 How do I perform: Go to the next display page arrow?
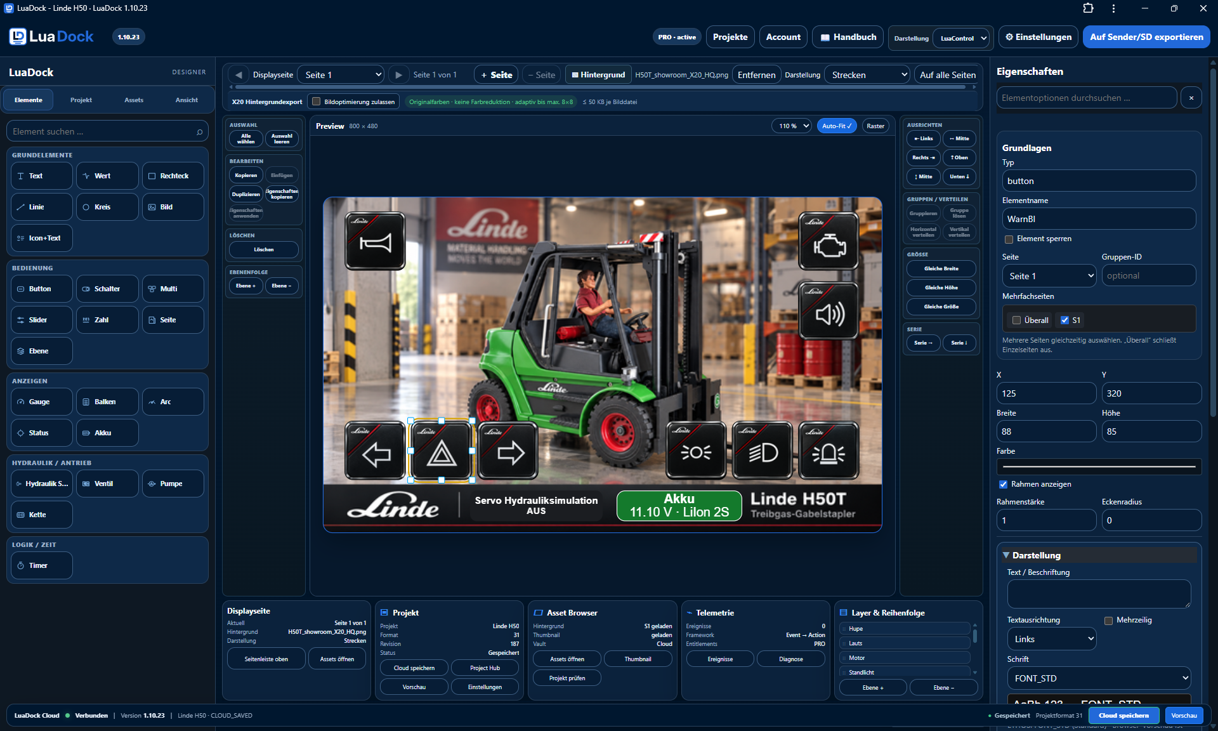398,75
